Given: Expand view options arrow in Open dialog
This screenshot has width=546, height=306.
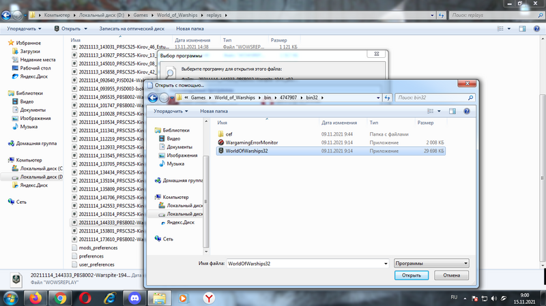Looking at the screenshot, I should tap(439, 111).
